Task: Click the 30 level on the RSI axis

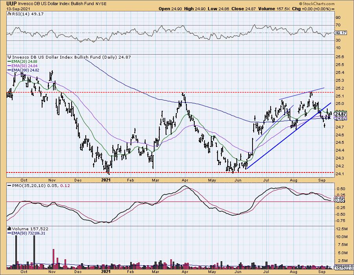Action: [x=338, y=40]
